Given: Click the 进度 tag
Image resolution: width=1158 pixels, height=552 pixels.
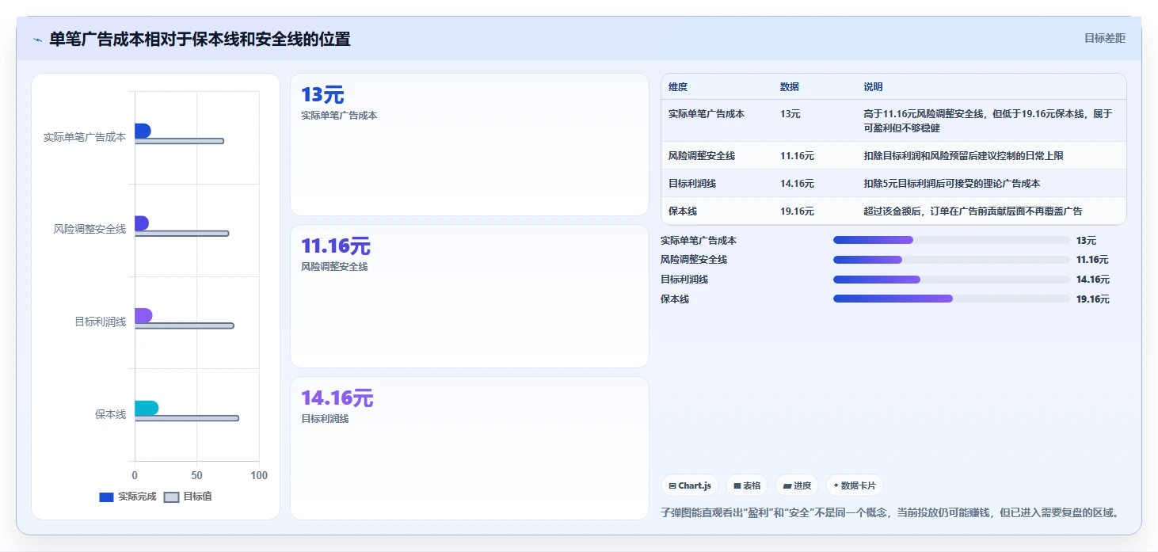Looking at the screenshot, I should point(797,485).
